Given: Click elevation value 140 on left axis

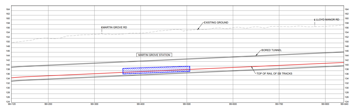Looking at the screenshot, I should [8, 65].
